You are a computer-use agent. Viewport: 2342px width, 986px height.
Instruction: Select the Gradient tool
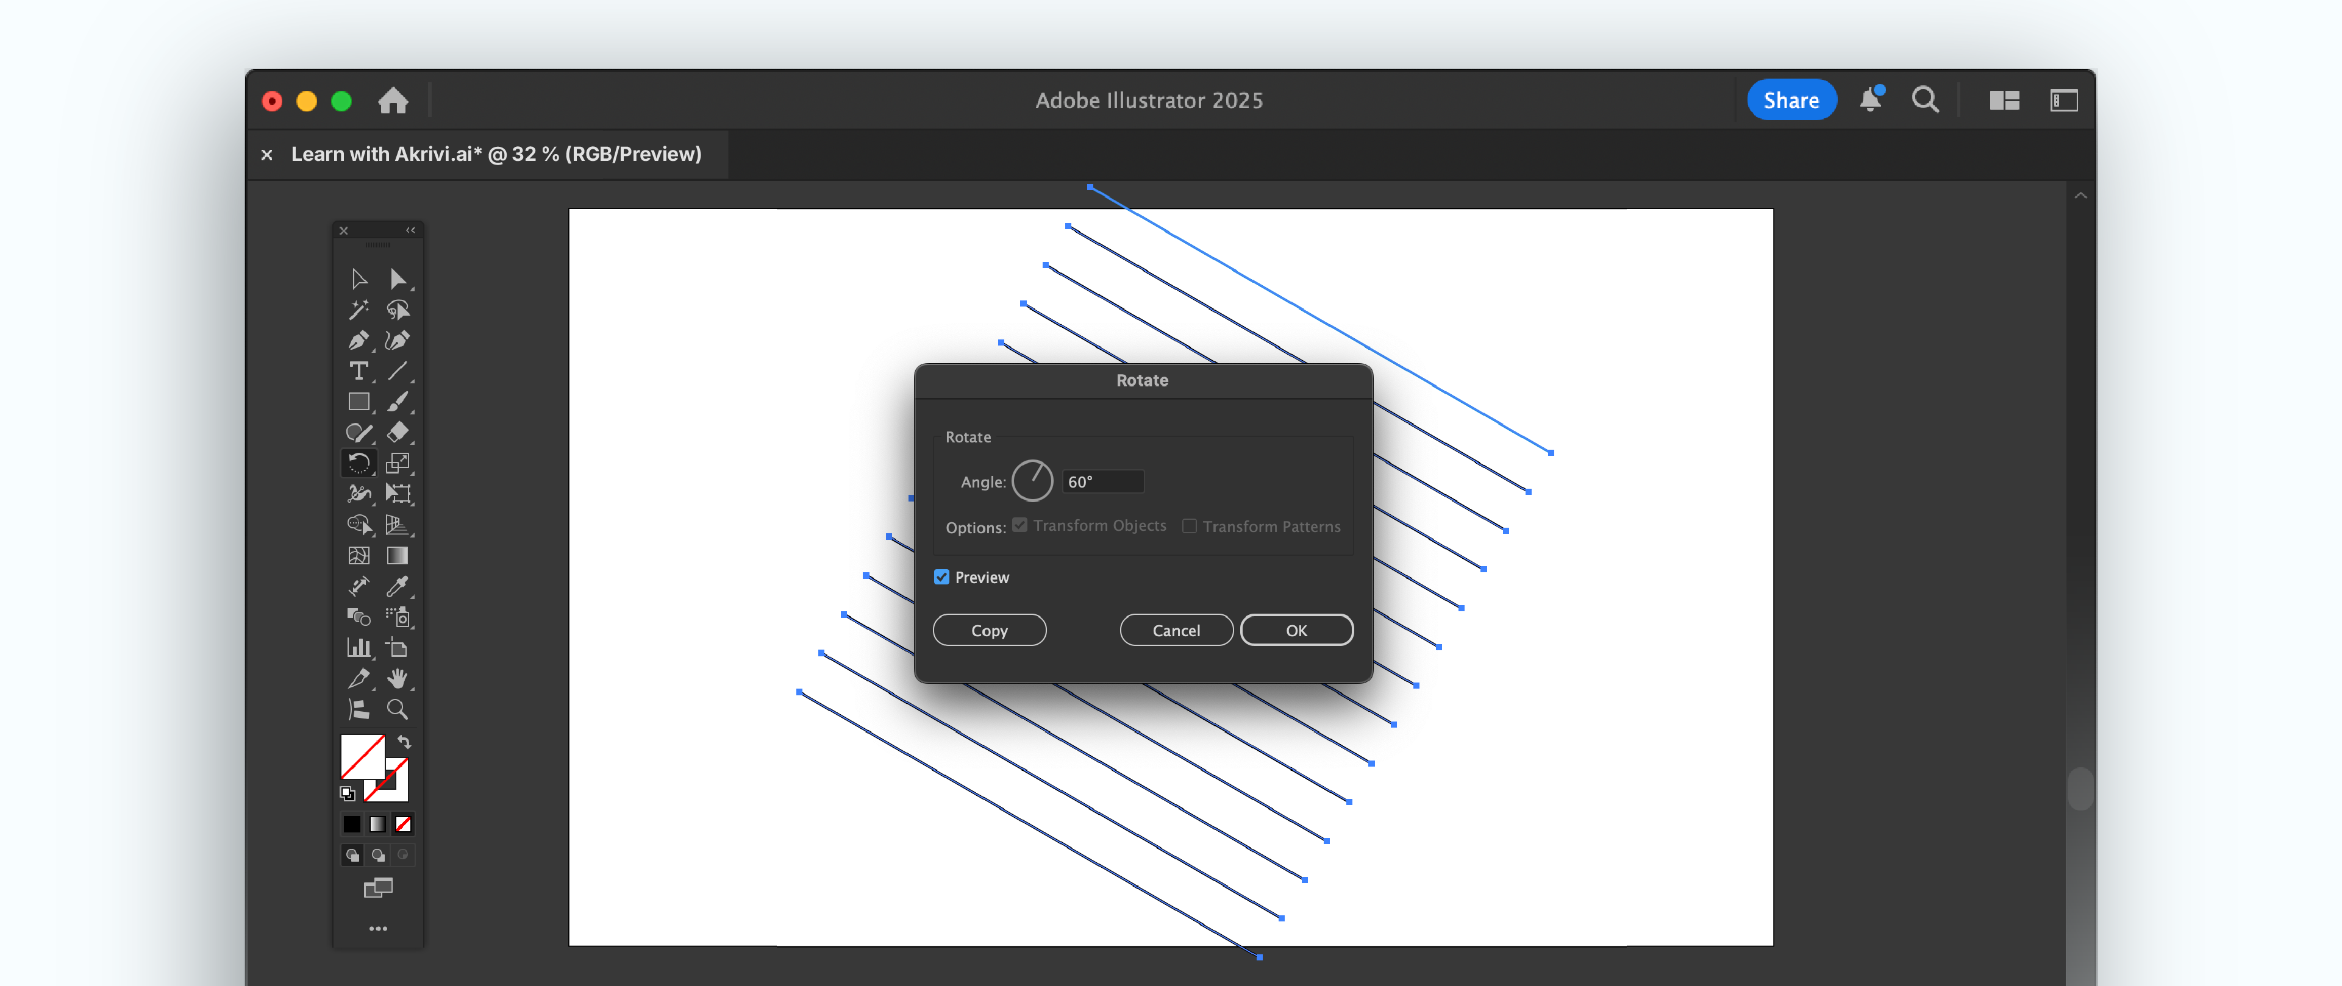click(x=398, y=555)
